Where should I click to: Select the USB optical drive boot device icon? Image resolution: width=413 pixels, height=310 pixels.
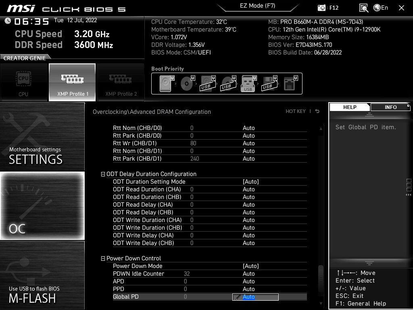click(228, 84)
